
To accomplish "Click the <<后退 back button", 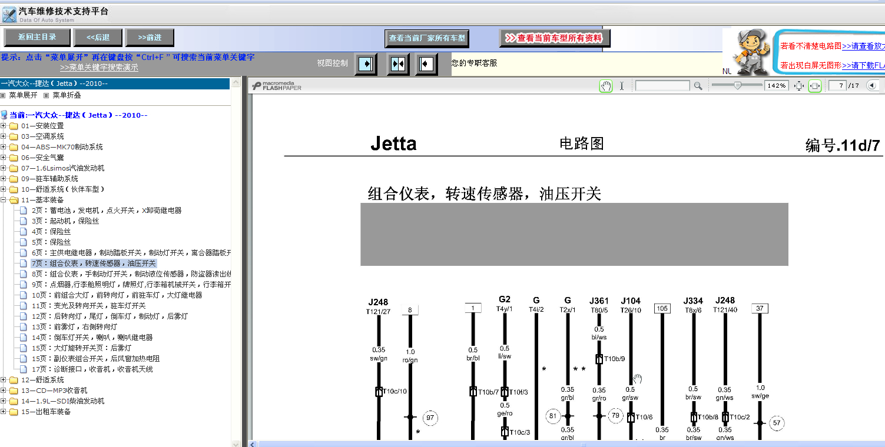I will click(98, 37).
